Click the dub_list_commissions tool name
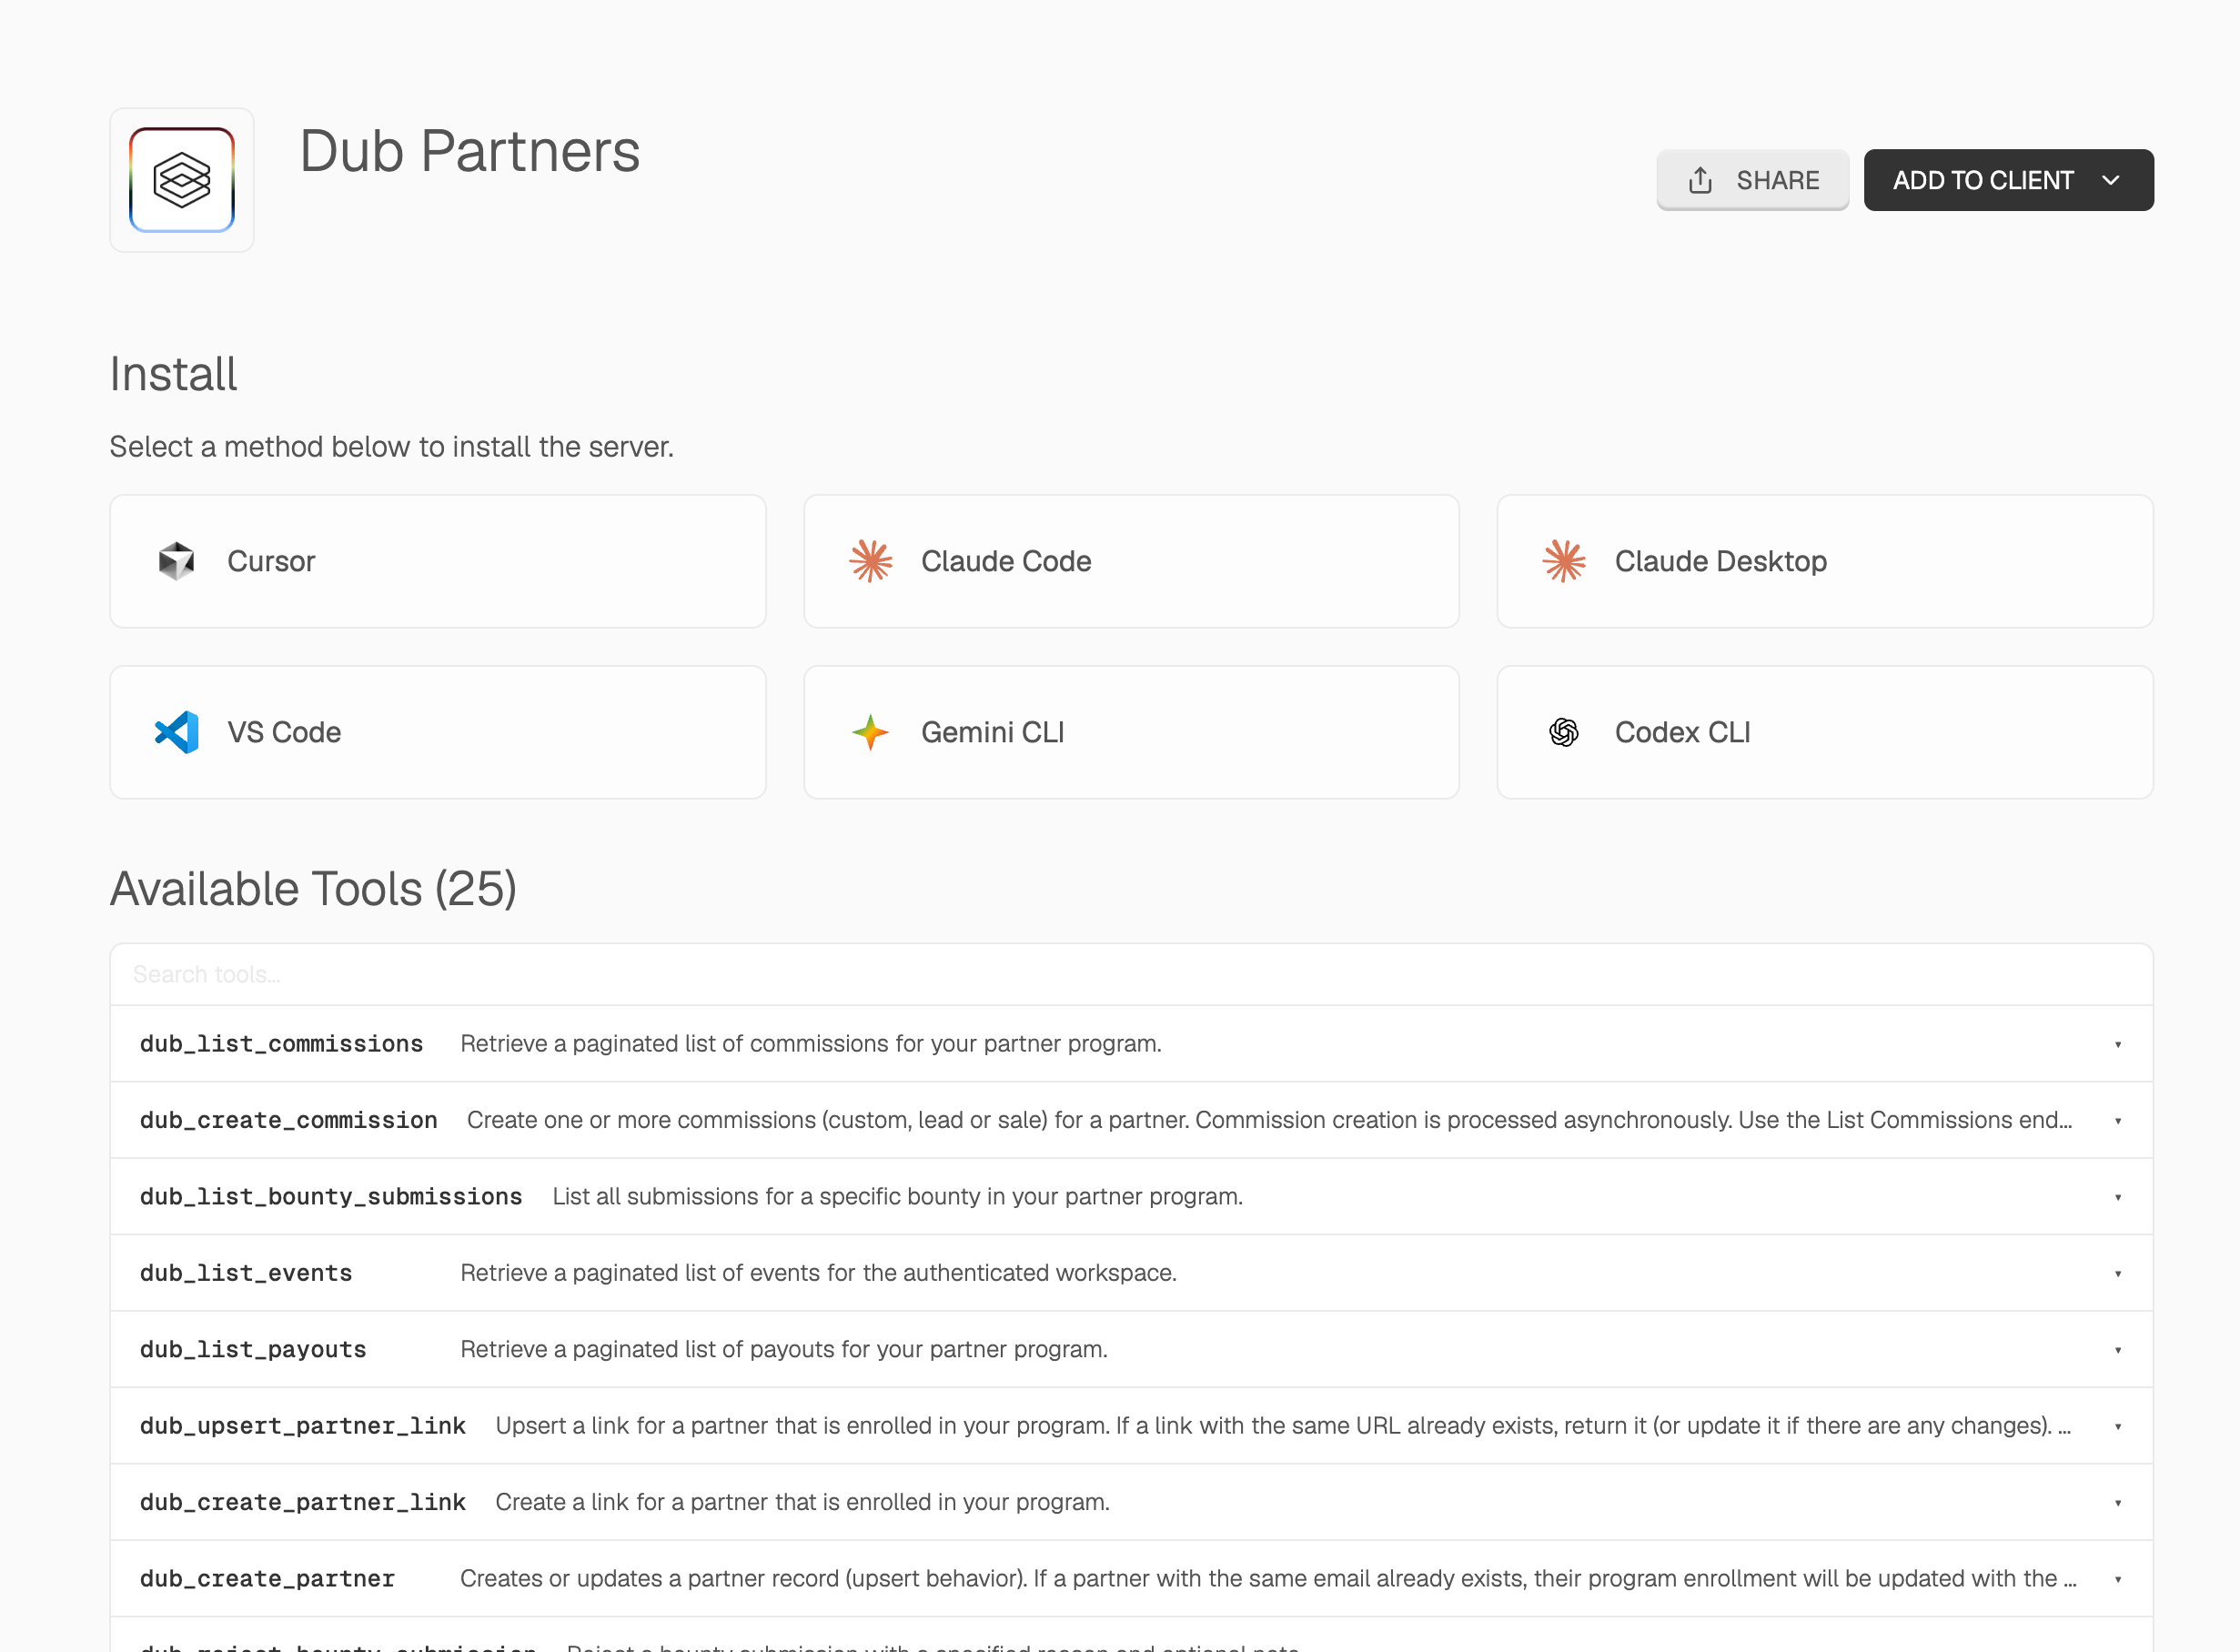2240x1652 pixels. tap(281, 1044)
